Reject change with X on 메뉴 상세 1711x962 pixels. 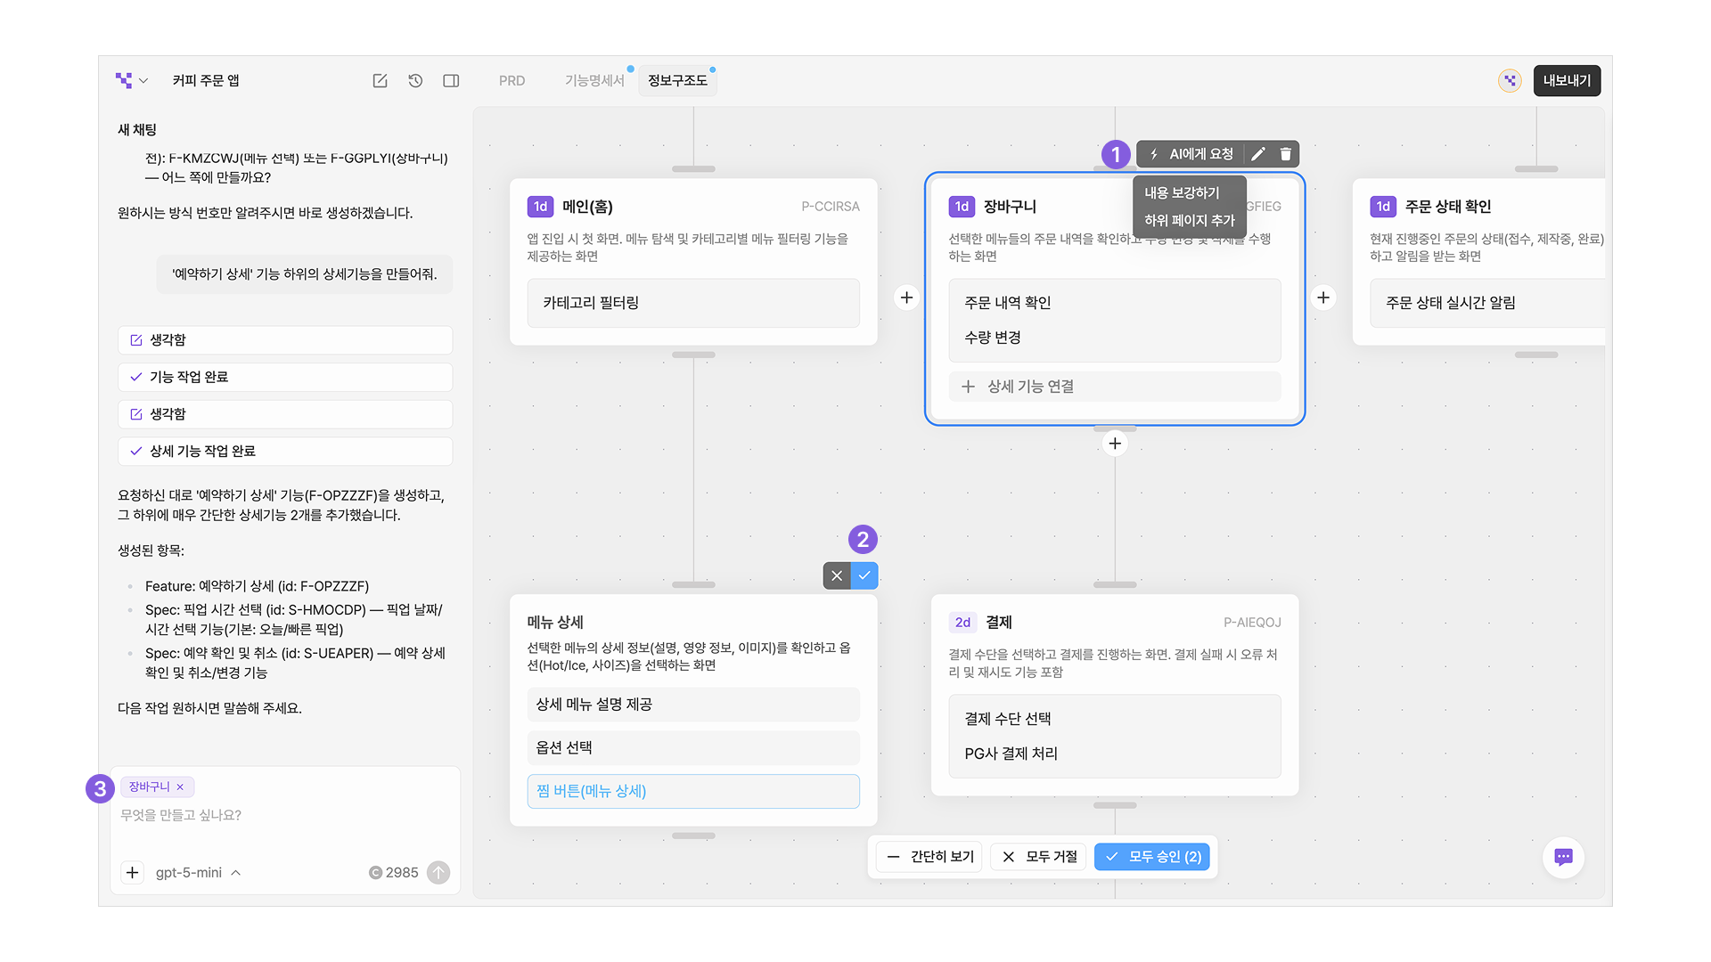837,575
